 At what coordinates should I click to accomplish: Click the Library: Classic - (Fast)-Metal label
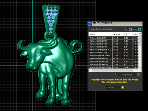[101, 29]
